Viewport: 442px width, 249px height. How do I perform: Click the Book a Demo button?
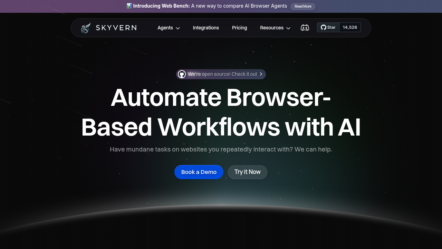coord(199,172)
